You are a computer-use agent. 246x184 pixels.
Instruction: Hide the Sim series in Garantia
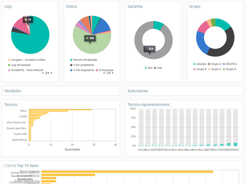tap(146, 68)
